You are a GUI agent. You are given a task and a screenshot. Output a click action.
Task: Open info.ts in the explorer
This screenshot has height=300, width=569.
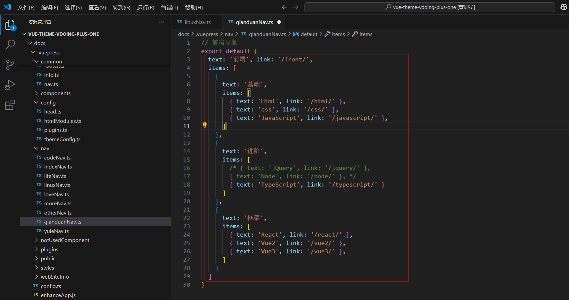point(95,75)
